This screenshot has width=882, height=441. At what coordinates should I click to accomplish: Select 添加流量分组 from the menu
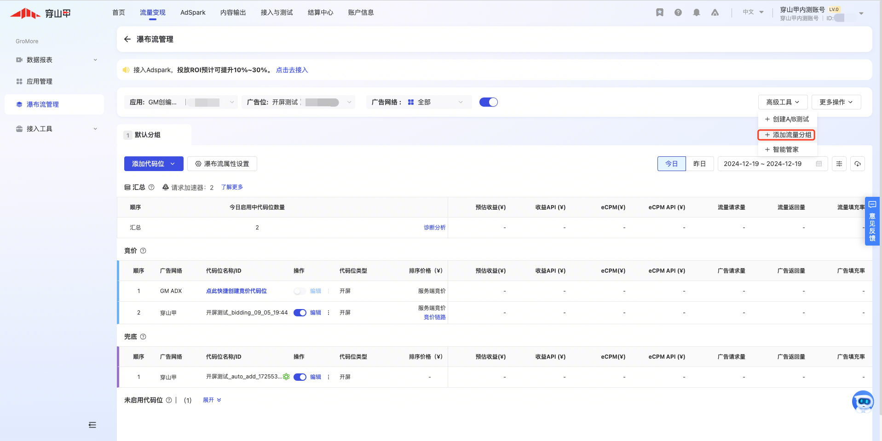[x=788, y=135]
